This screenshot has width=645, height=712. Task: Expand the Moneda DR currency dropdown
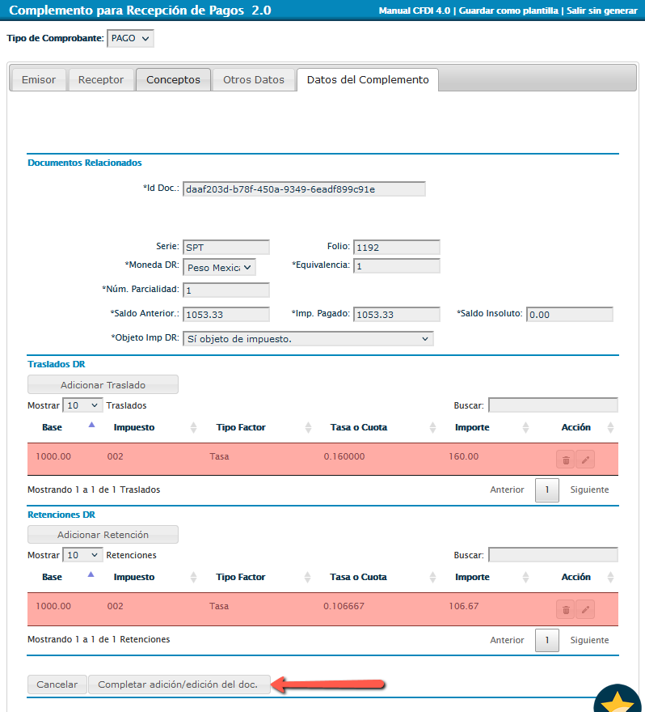[x=219, y=267]
